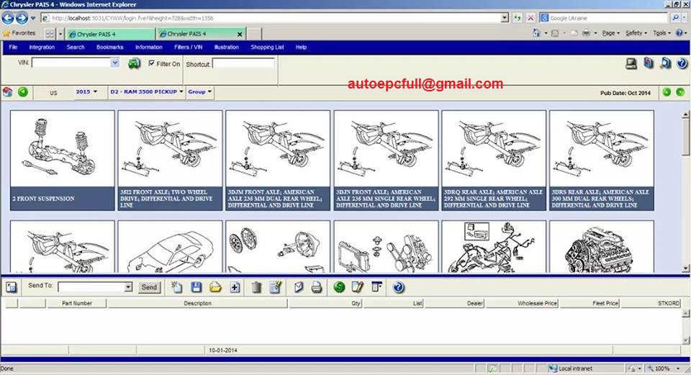Click the Send button

pyautogui.click(x=149, y=287)
